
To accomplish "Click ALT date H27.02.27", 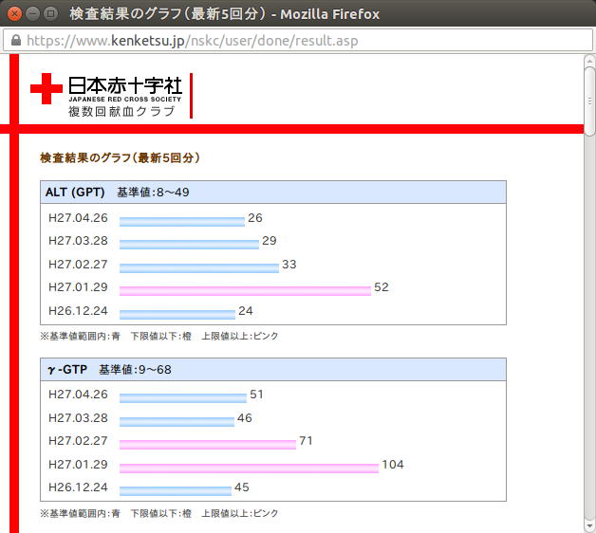I will [x=78, y=265].
